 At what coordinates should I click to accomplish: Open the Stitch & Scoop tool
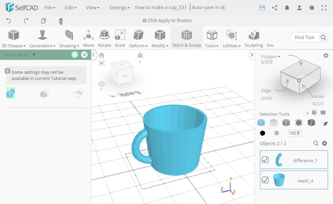click(x=187, y=39)
